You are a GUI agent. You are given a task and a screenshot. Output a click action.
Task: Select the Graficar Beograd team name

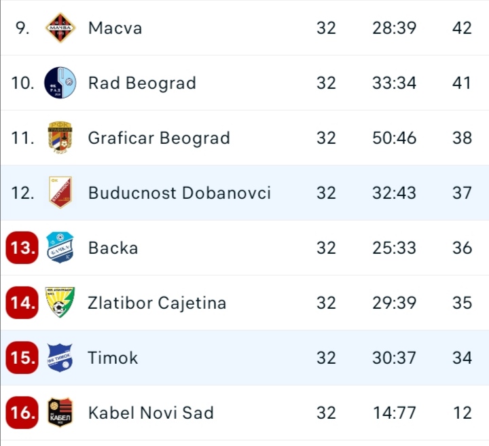pyautogui.click(x=159, y=138)
